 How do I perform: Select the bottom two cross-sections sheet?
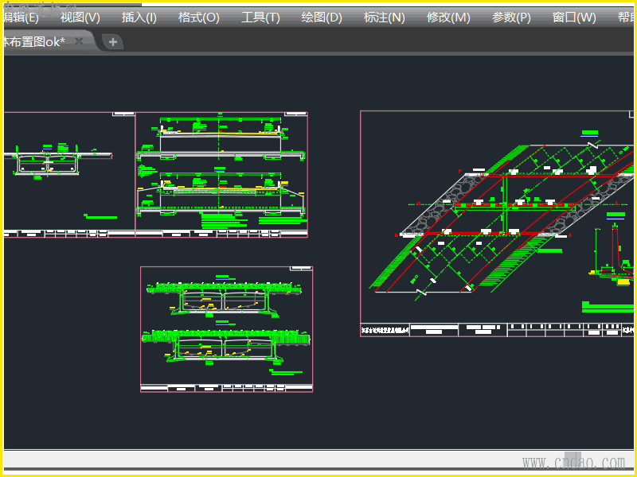[227, 329]
